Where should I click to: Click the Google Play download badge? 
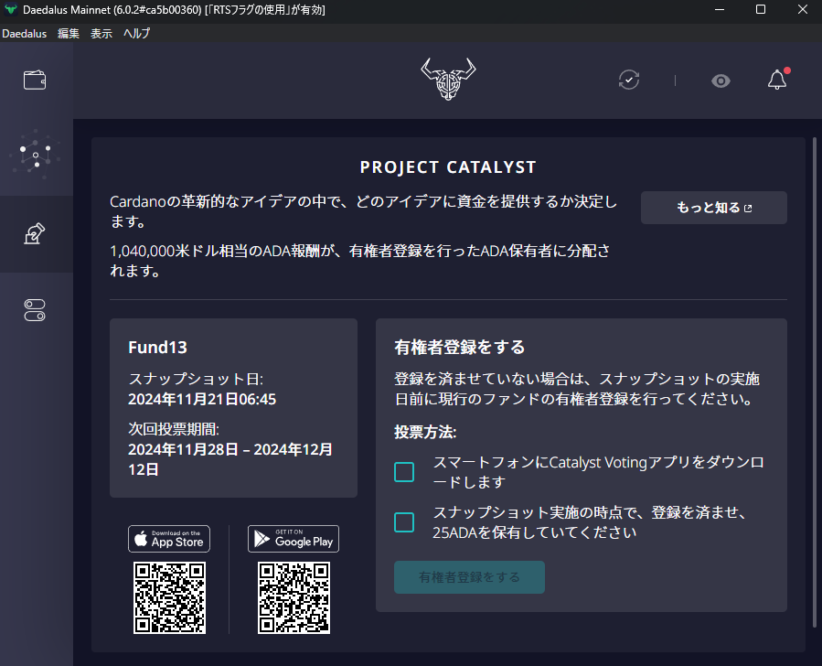tap(294, 539)
